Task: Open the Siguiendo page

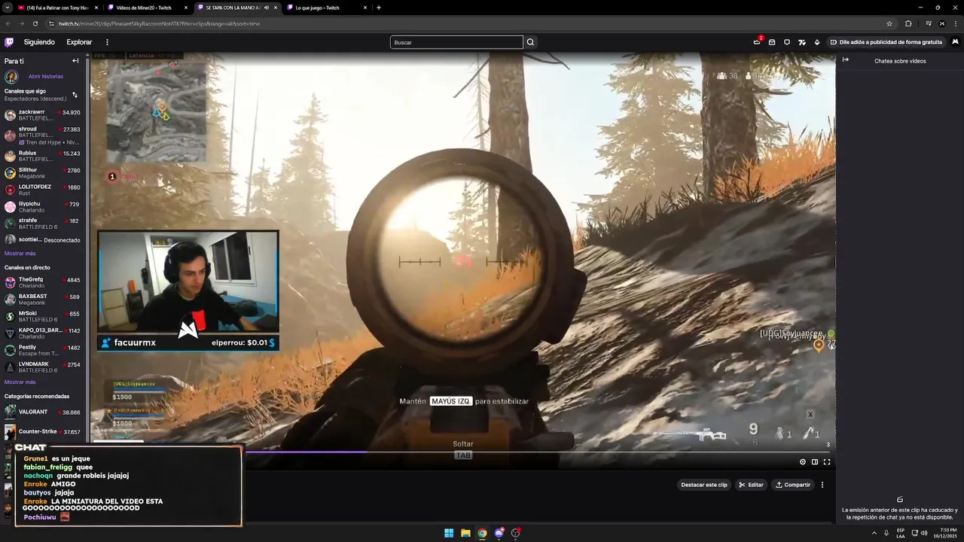Action: [39, 42]
